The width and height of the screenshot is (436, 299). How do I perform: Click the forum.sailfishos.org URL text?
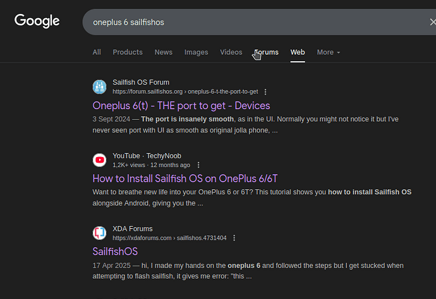[185, 91]
